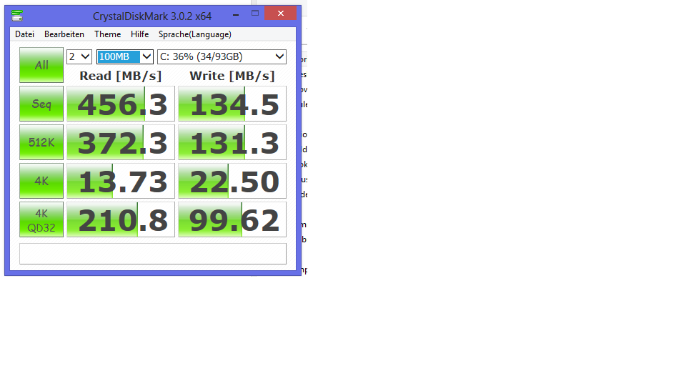Screen dimensions: 686x386
Task: Click the 4K read result 13.73
Action: click(x=121, y=181)
